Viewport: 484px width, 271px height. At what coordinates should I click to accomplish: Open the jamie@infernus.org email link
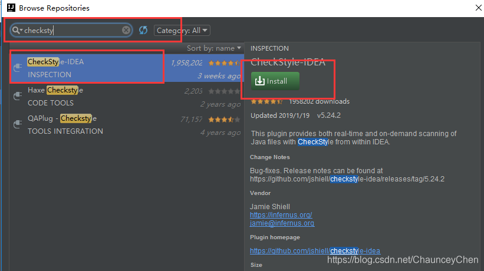282,223
